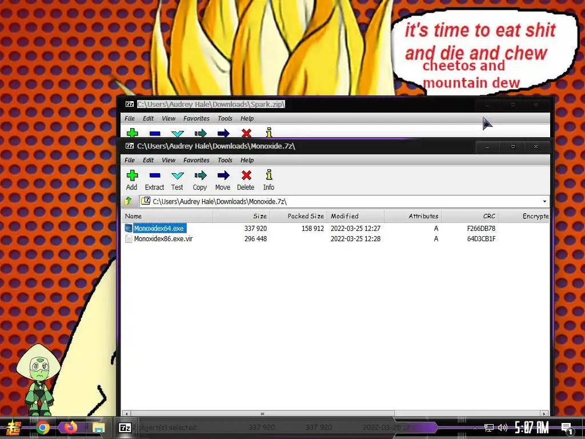Click the Add plus icon in Spark.zip window
Image resolution: width=585 pixels, height=439 pixels.
[132, 133]
